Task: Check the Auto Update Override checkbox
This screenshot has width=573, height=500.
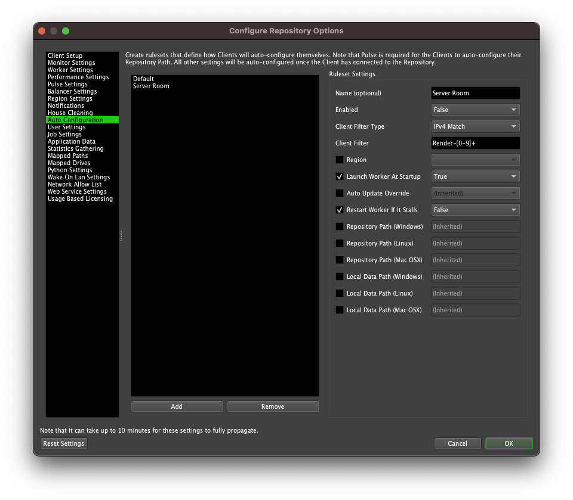Action: pos(340,193)
